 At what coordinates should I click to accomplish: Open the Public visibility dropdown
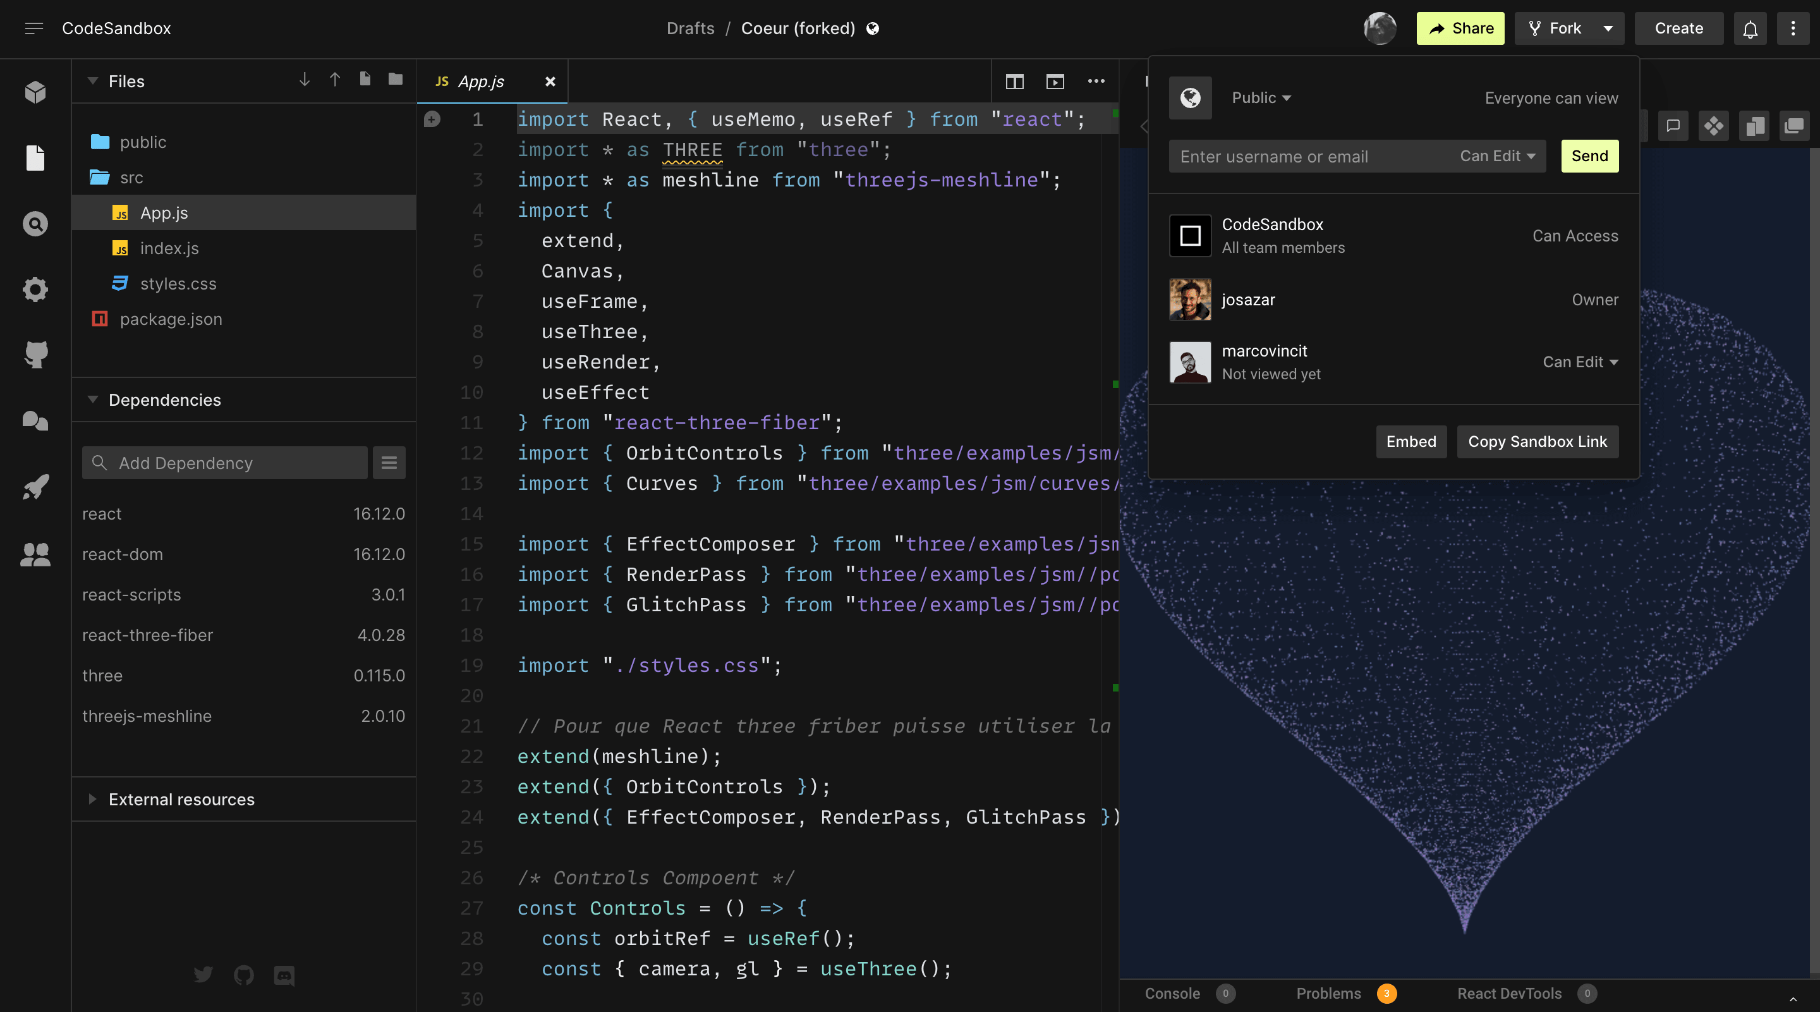pos(1261,98)
